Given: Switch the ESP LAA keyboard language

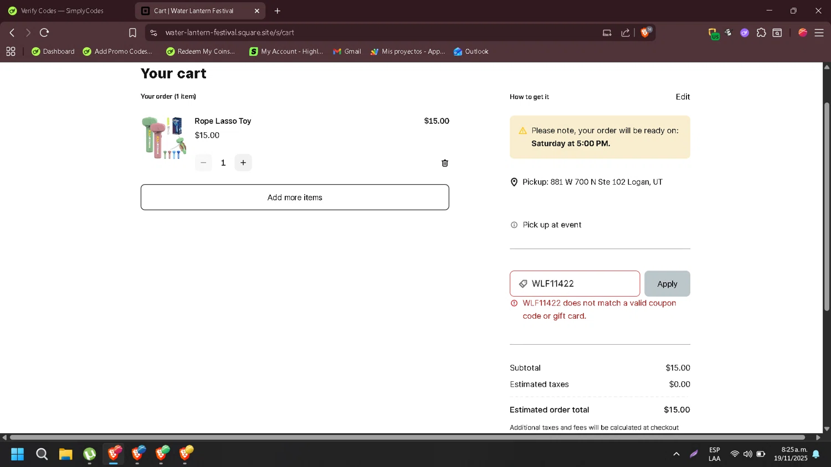Looking at the screenshot, I should 715,454.
